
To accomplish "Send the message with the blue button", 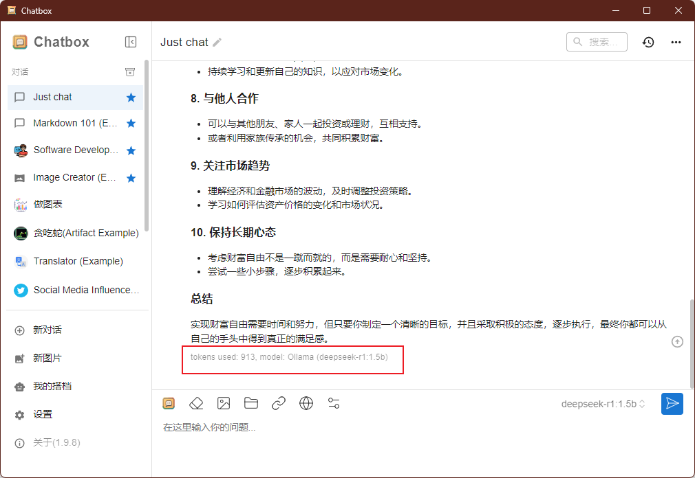I will 672,404.
